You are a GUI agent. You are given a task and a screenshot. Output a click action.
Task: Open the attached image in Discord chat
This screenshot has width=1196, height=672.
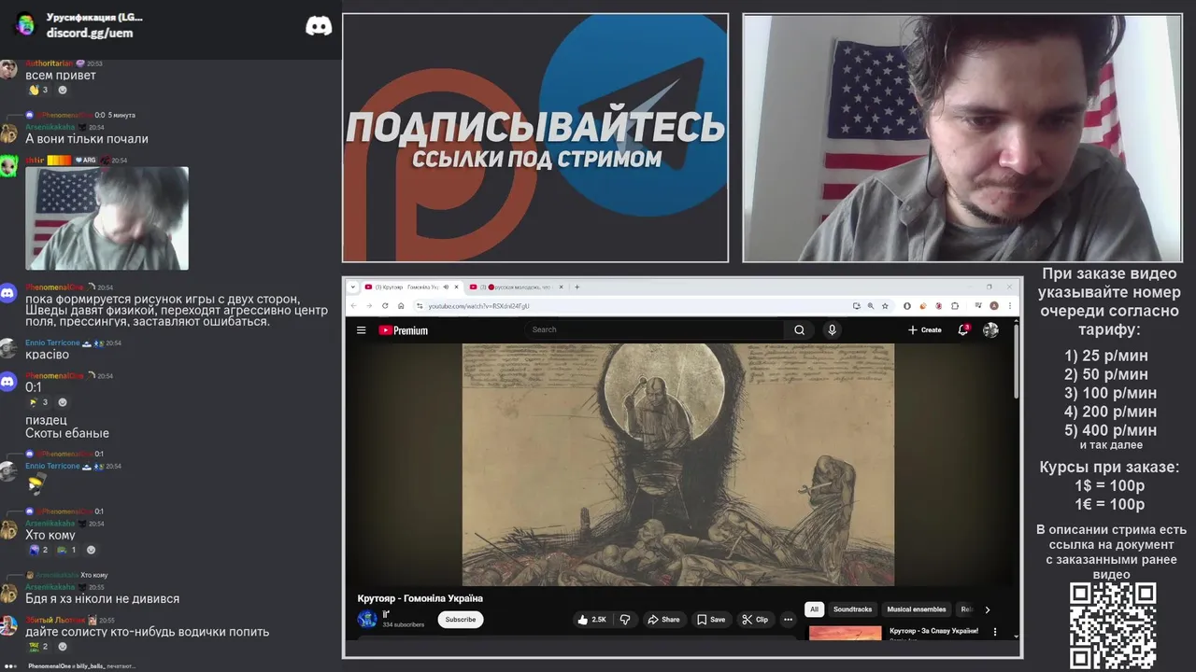click(x=107, y=218)
